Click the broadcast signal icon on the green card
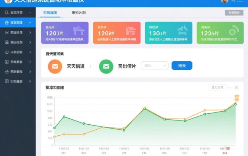 pyautogui.click(x=234, y=30)
